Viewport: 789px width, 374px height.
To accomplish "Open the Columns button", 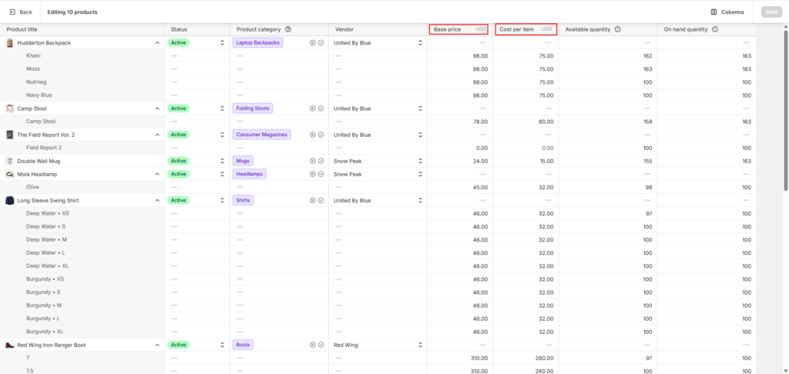I will point(727,12).
